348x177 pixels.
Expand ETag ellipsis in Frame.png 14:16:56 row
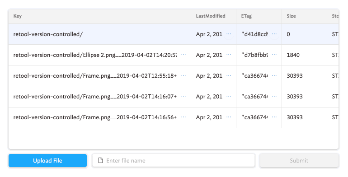coord(274,117)
